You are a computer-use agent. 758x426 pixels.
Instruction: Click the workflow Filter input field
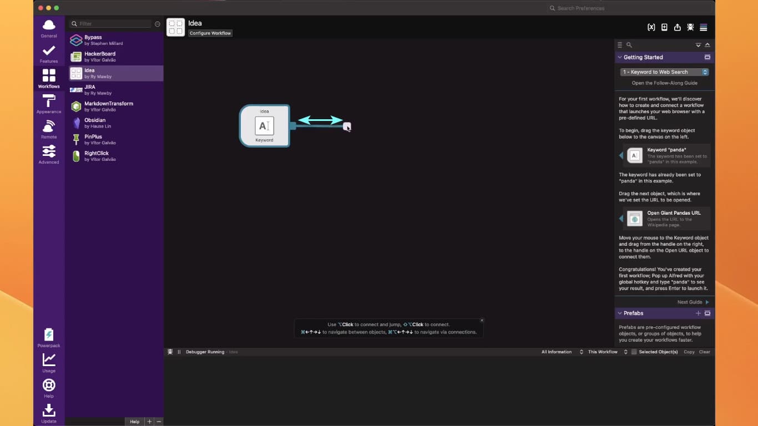(x=110, y=24)
